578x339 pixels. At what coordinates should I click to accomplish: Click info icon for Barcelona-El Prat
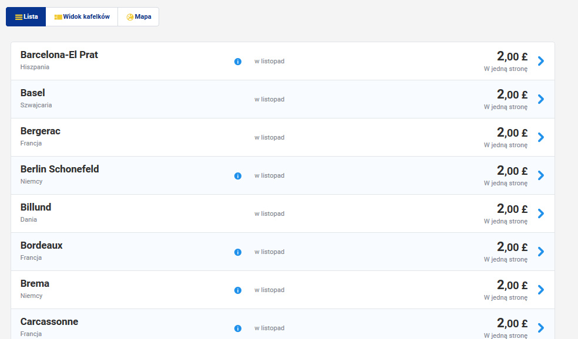tap(238, 62)
